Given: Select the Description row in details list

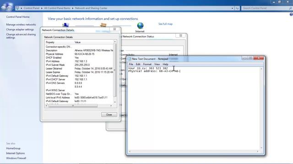Looking at the screenshot, I should click(79, 51).
